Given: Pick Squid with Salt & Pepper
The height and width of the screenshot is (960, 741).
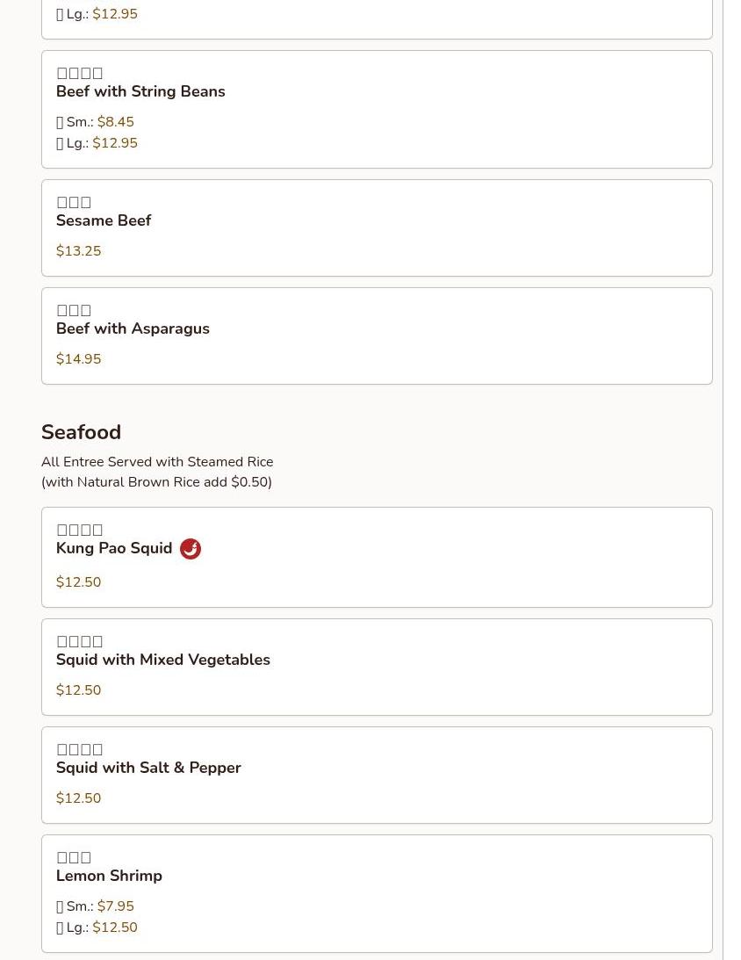Looking at the screenshot, I should click(148, 768).
